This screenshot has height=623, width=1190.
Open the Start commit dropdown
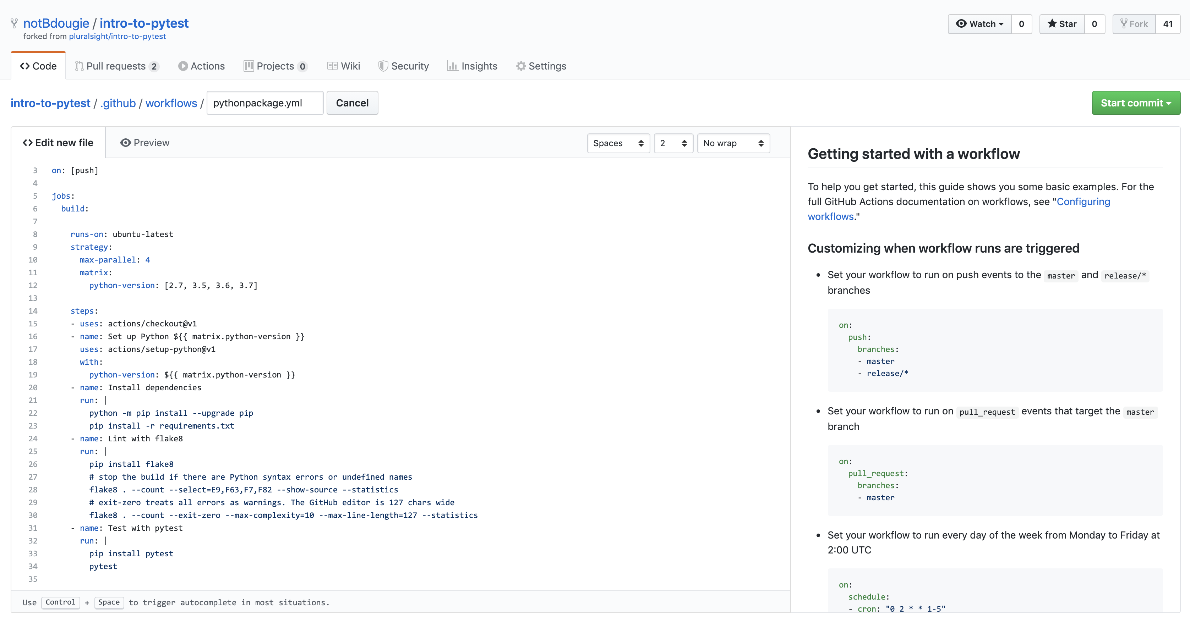[x=1136, y=103]
